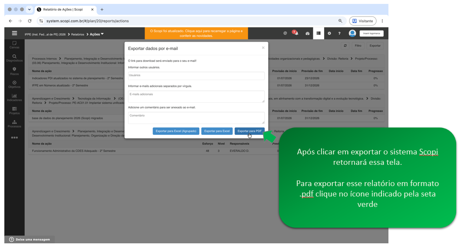Open a new browser tab
This screenshot has height=252, width=461.
tap(102, 10)
